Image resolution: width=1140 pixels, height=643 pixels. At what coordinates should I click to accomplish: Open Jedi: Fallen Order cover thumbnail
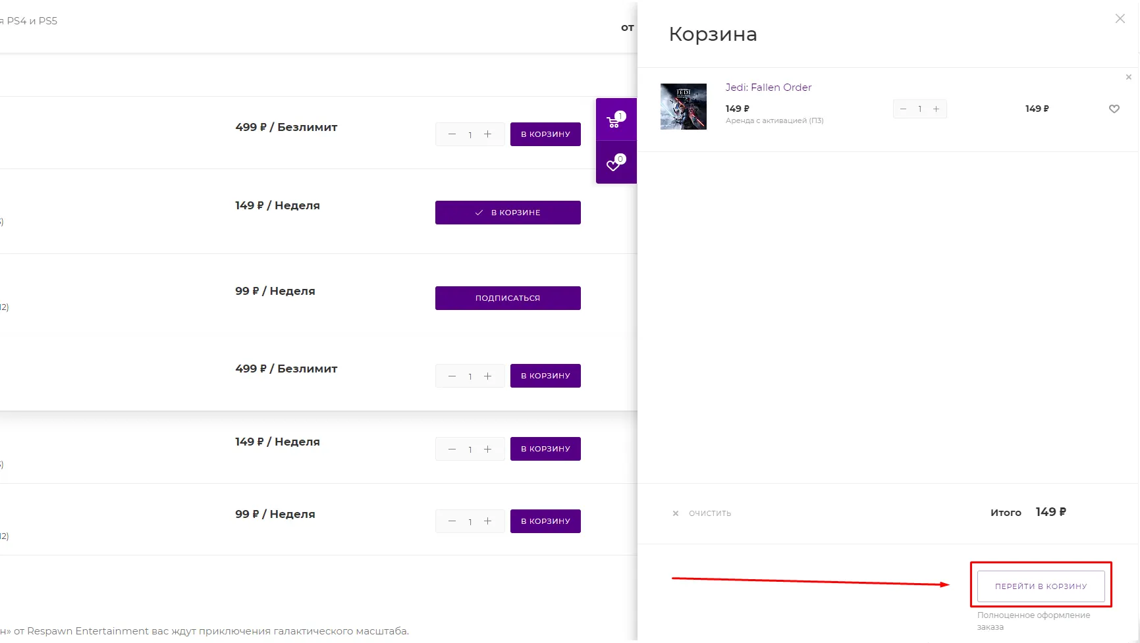(x=683, y=107)
